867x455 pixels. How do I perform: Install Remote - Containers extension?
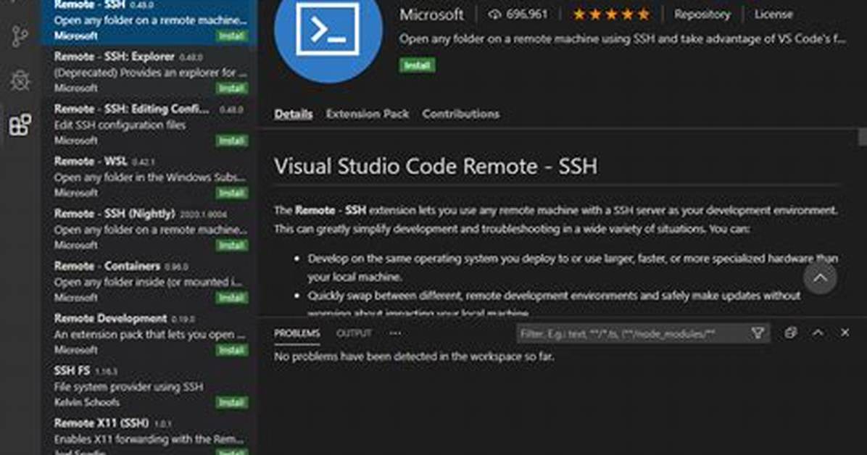232,298
